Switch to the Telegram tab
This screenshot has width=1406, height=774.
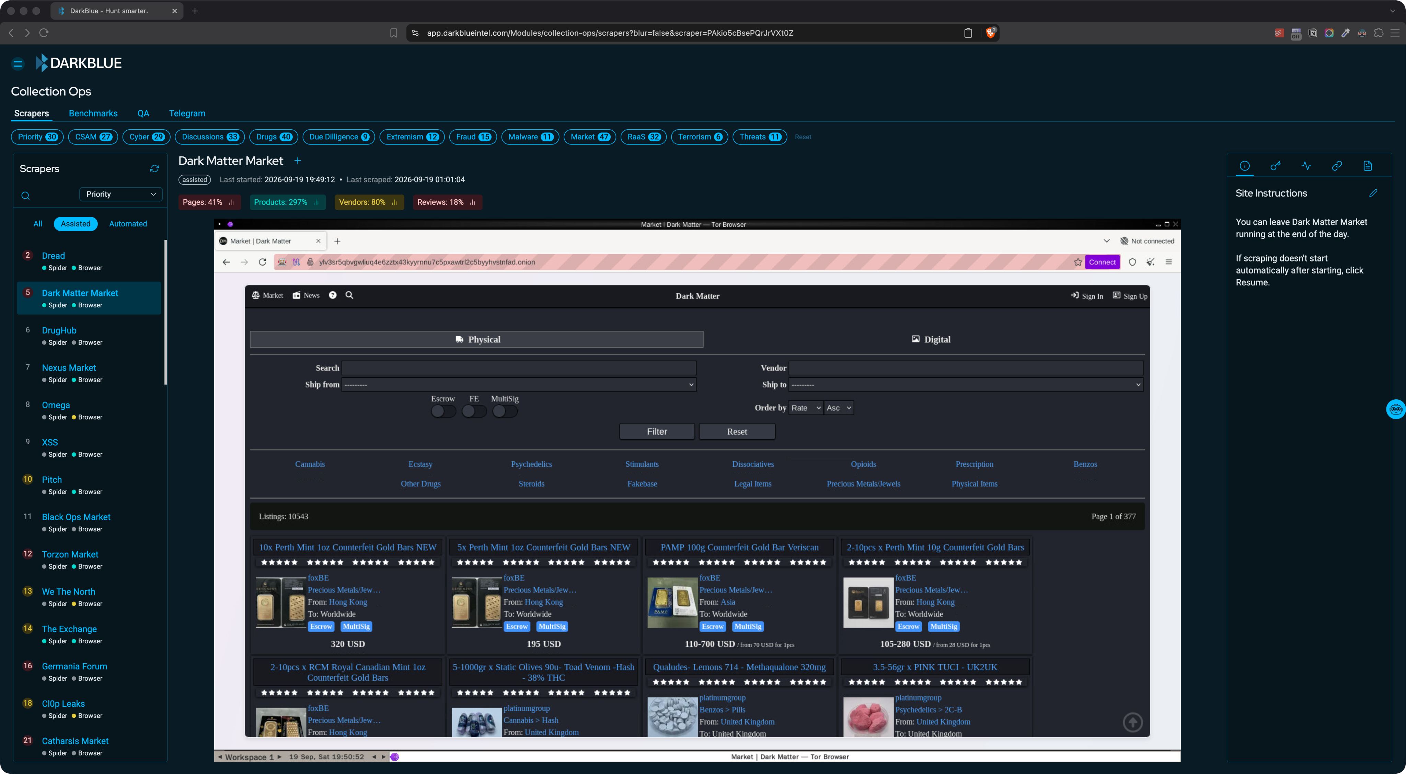(187, 114)
